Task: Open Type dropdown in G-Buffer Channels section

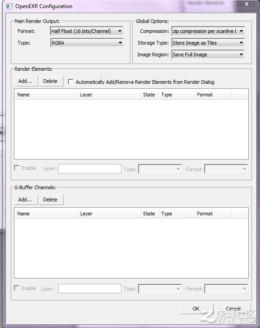Action: pos(160,289)
